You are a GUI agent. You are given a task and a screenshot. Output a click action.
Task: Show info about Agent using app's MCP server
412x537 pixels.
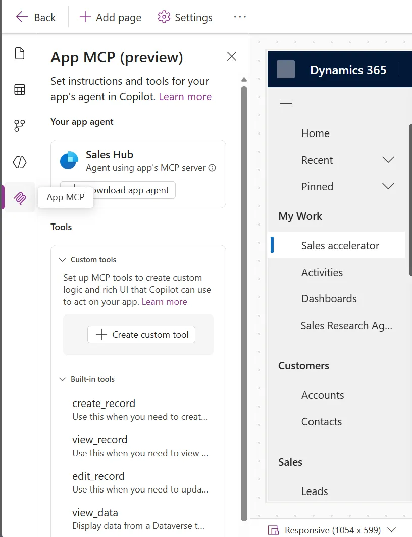point(212,168)
